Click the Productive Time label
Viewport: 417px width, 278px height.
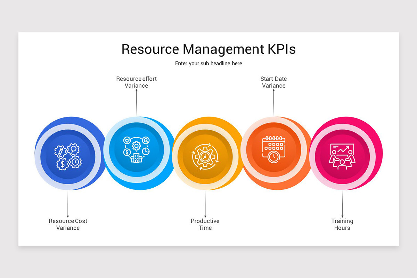pos(205,224)
